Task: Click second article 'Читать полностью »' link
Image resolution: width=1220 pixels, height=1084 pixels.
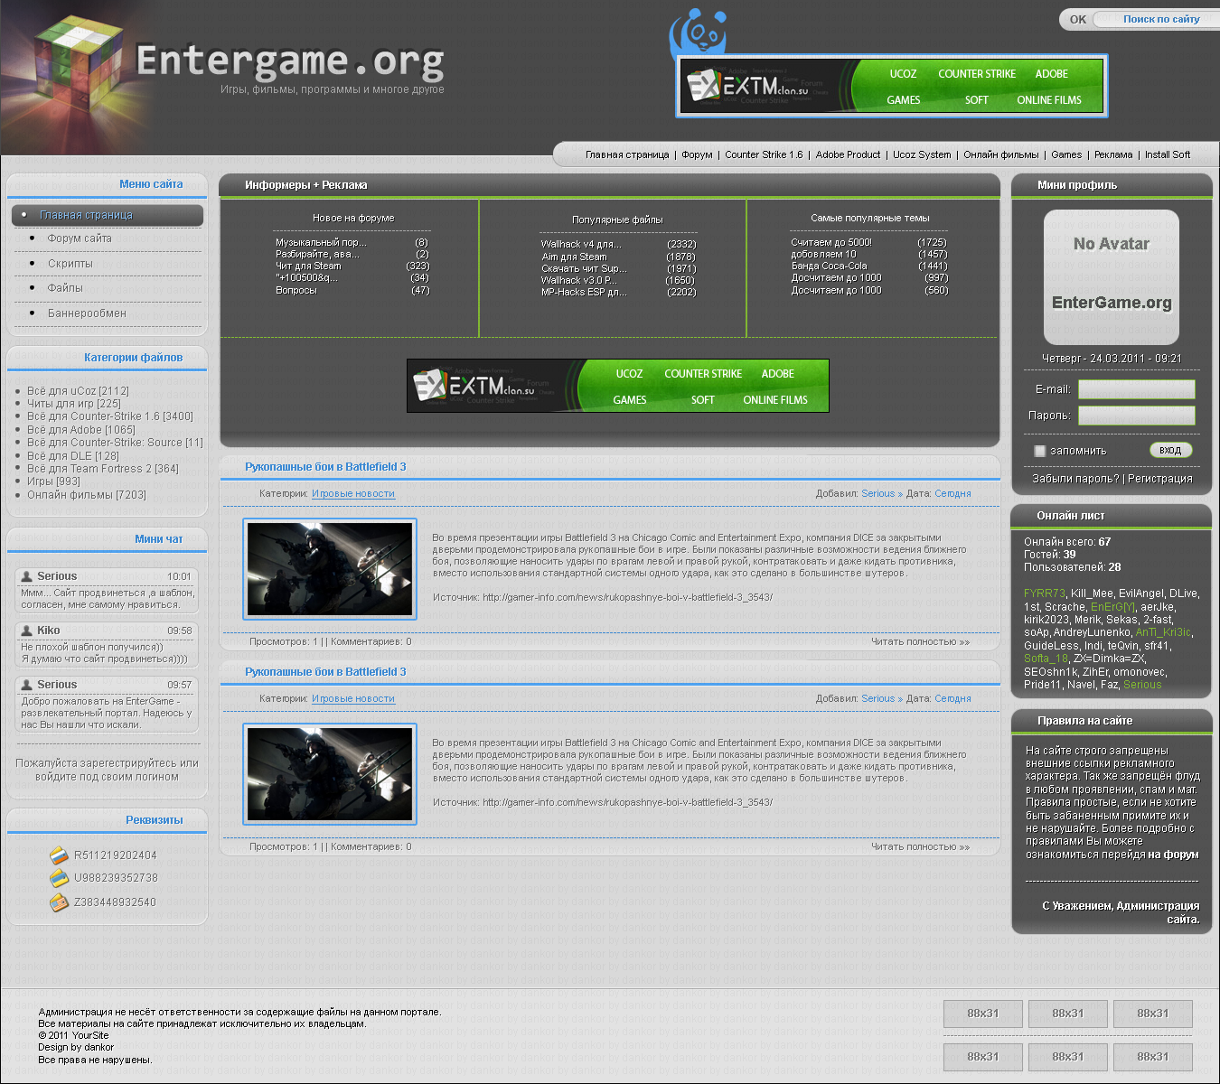Action: coord(920,847)
